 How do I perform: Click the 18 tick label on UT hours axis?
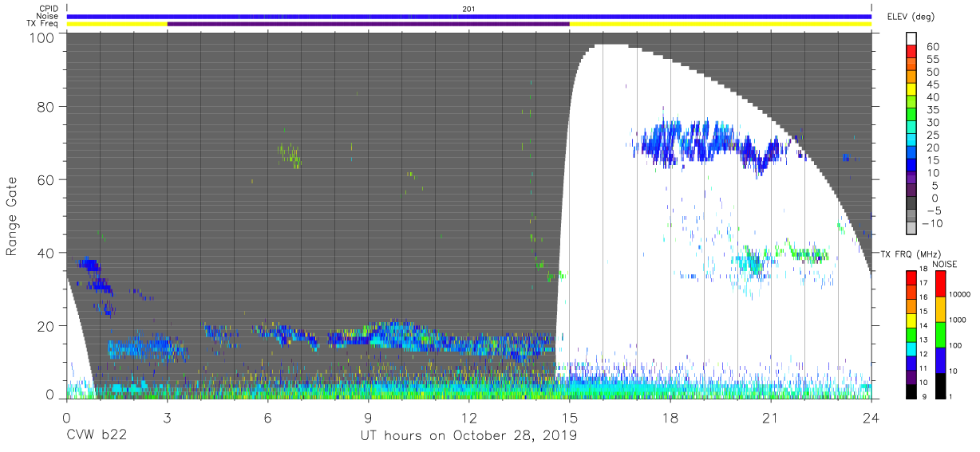coord(670,417)
